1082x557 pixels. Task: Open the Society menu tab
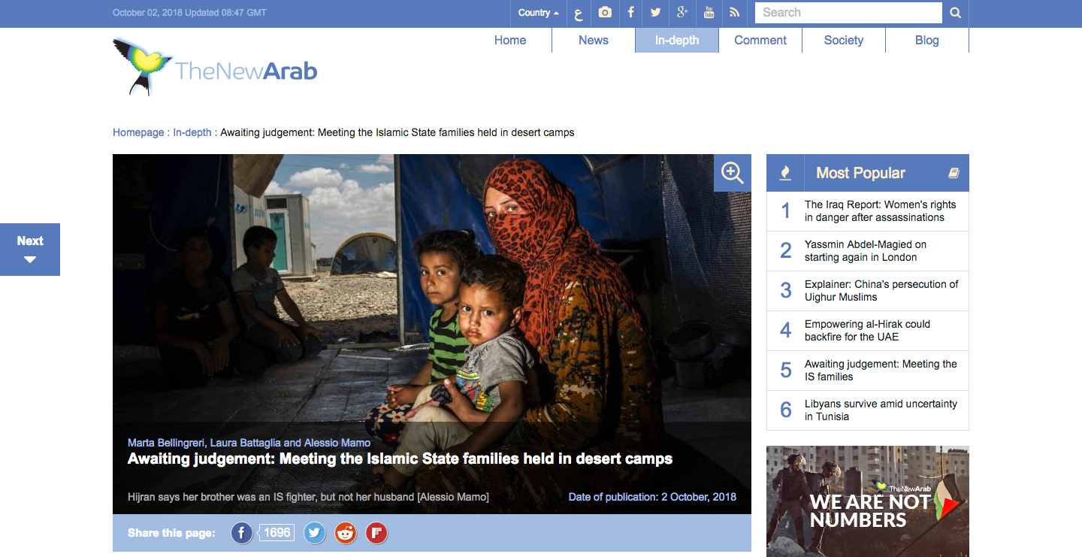coord(844,41)
